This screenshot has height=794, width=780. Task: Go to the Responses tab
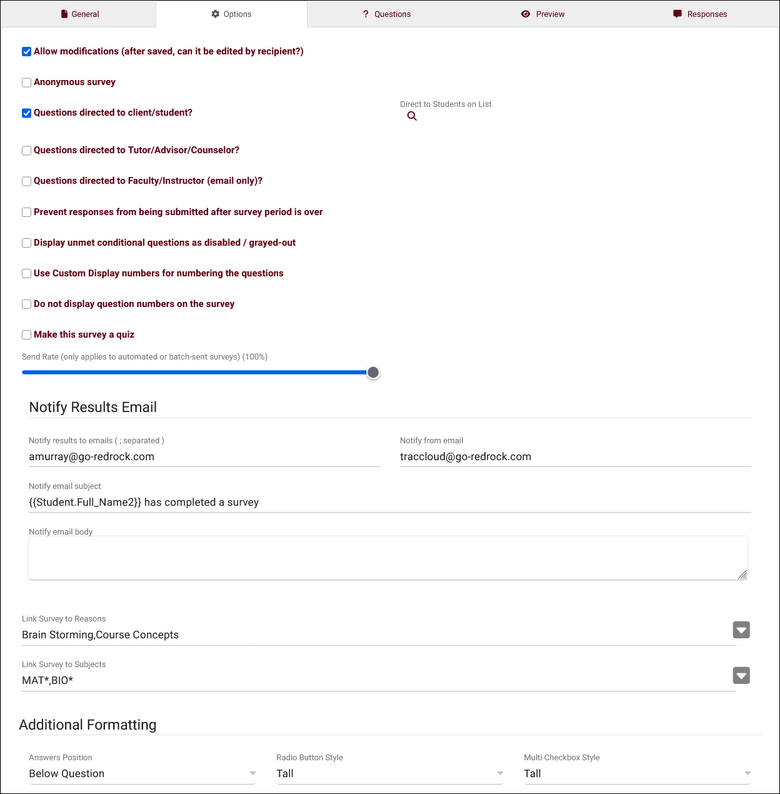(700, 14)
